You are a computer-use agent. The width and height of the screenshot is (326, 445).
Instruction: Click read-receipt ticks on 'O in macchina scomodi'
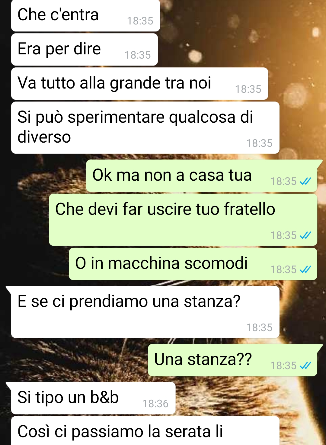pos(305,269)
